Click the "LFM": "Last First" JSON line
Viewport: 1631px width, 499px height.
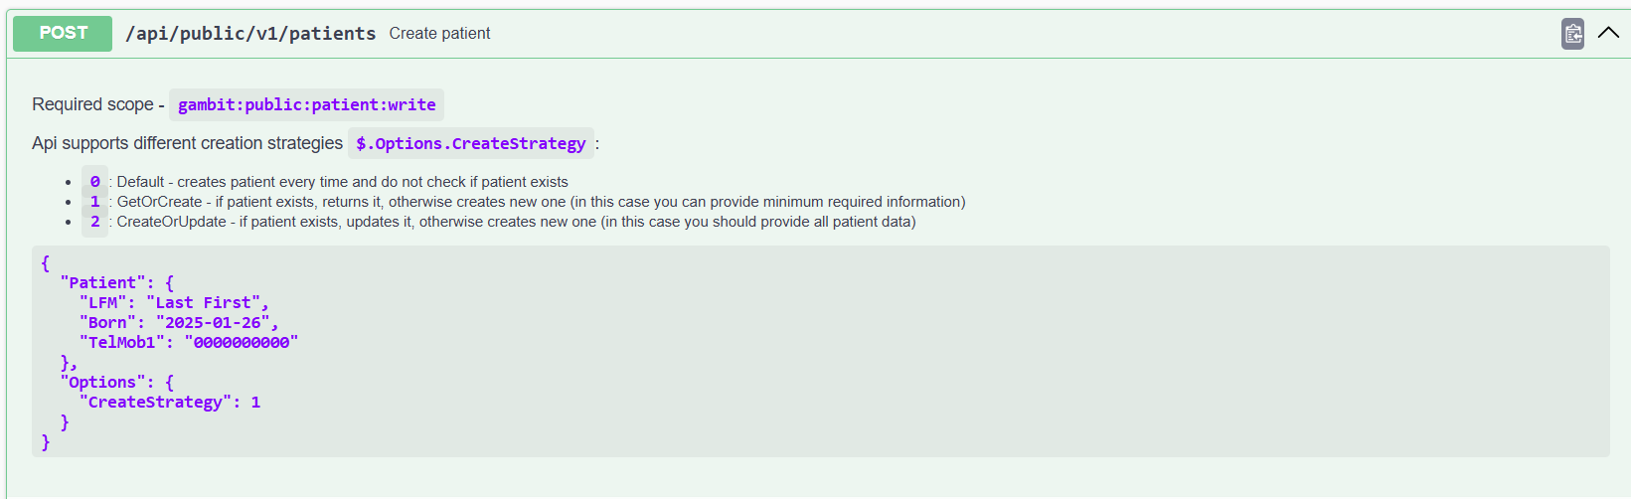[174, 303]
